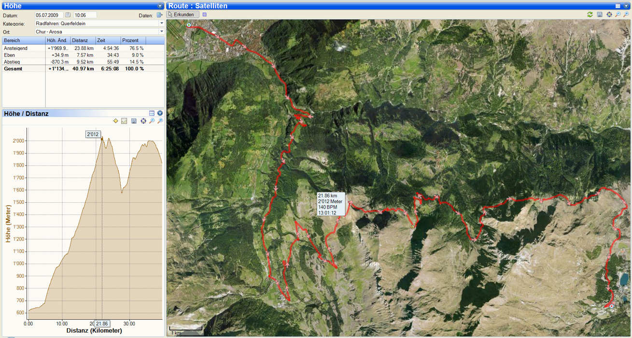
Task: Click the layout icon in Höhe / Distanz header
Action: (152, 113)
